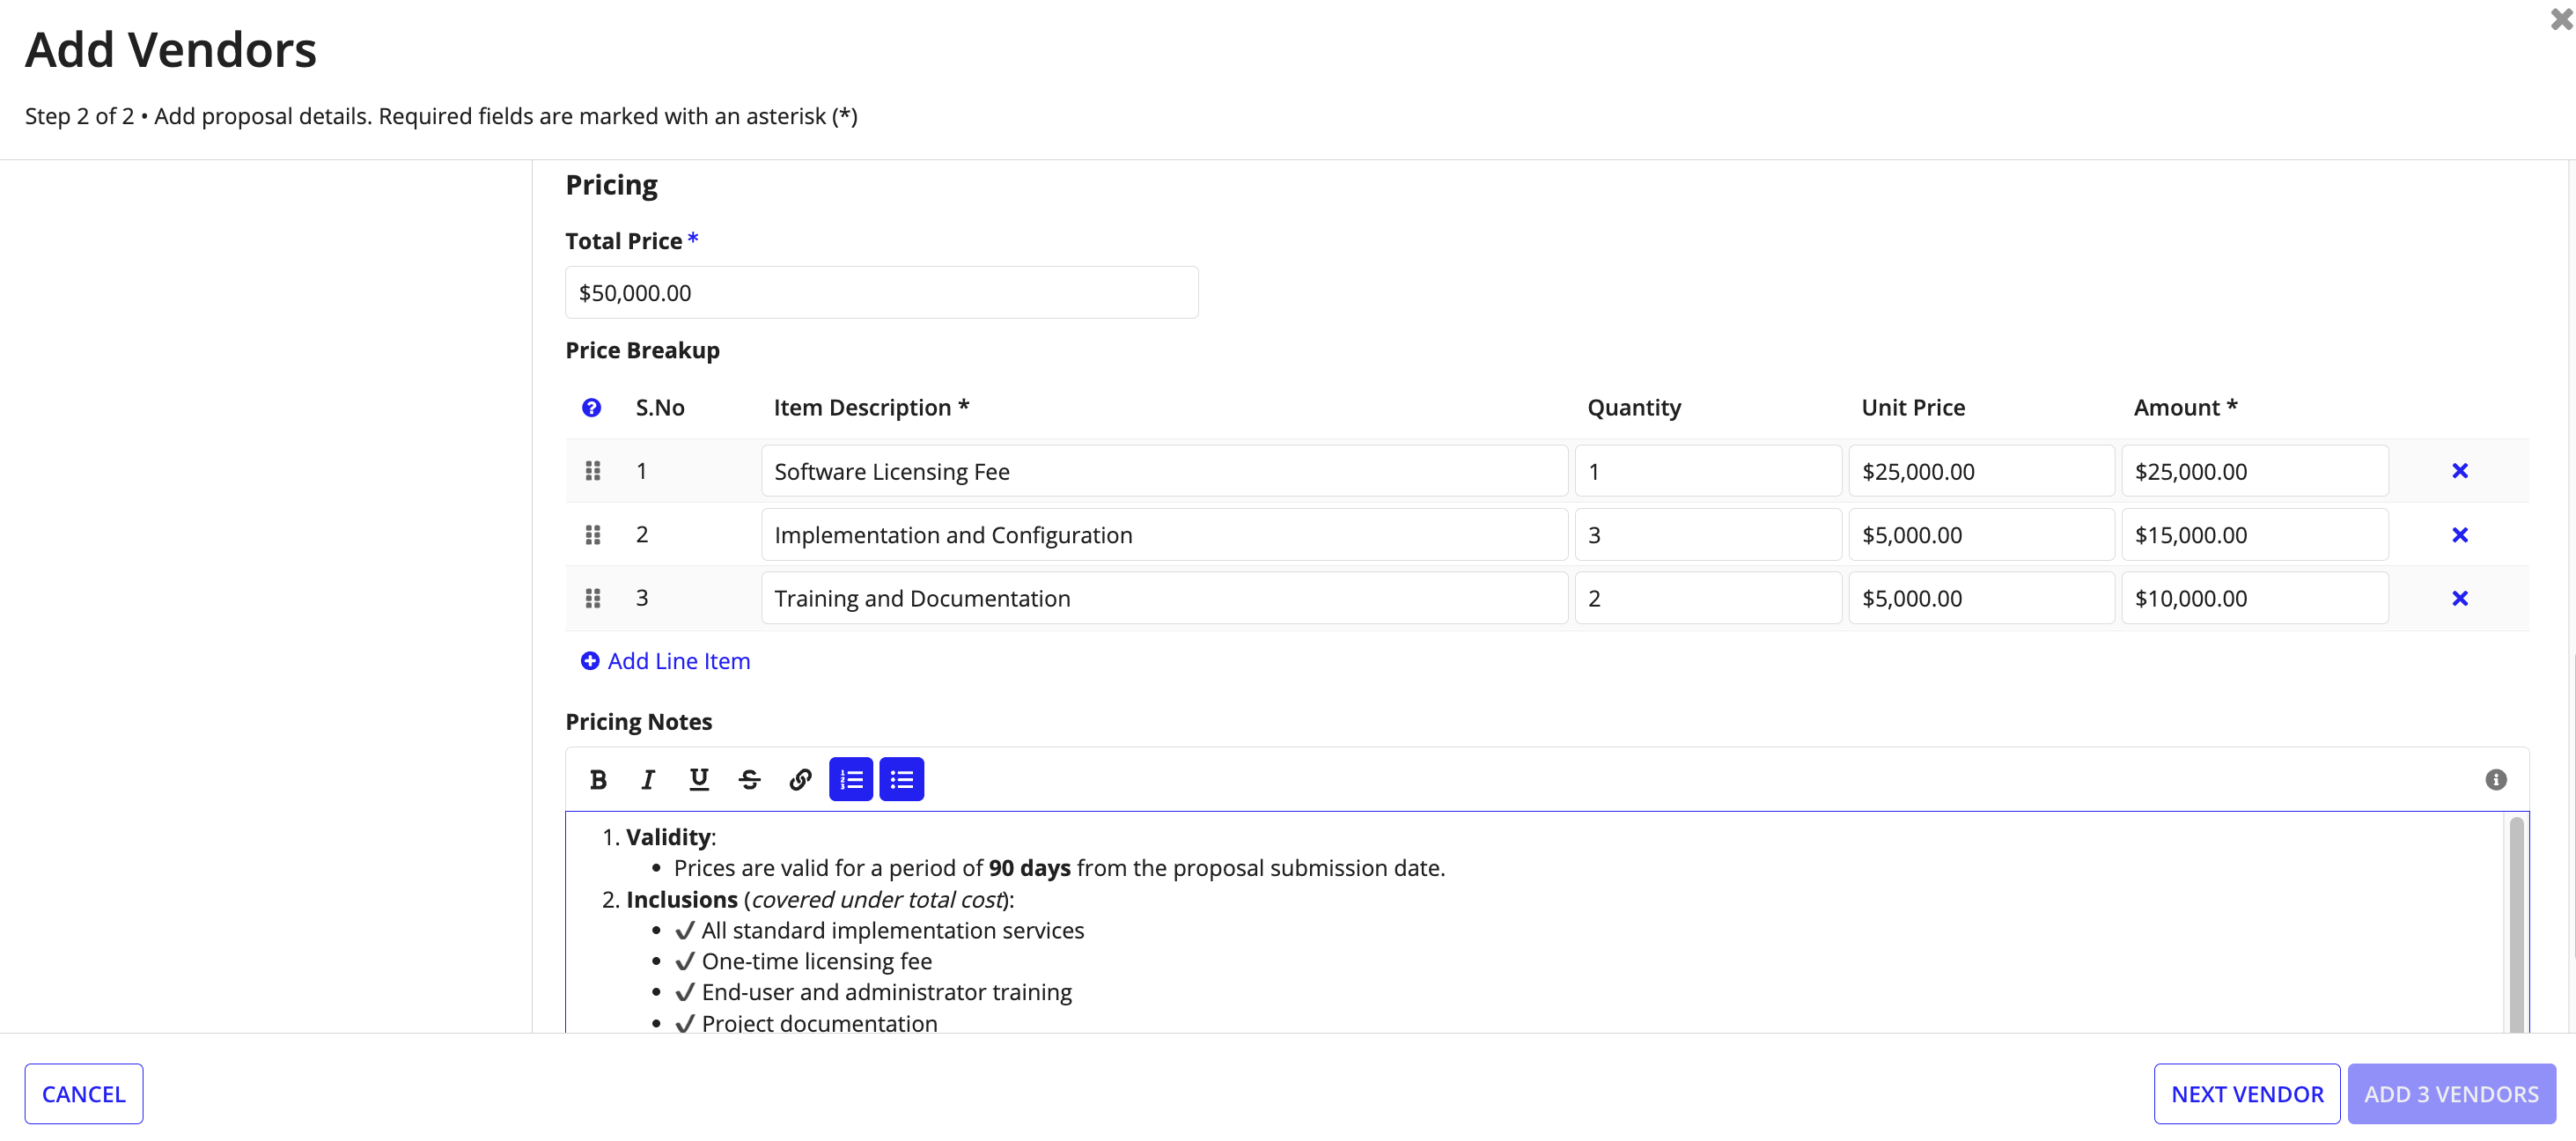Image resolution: width=2576 pixels, height=1141 pixels.
Task: Apply strikethrough formatting in notes toolbar
Action: click(x=749, y=780)
